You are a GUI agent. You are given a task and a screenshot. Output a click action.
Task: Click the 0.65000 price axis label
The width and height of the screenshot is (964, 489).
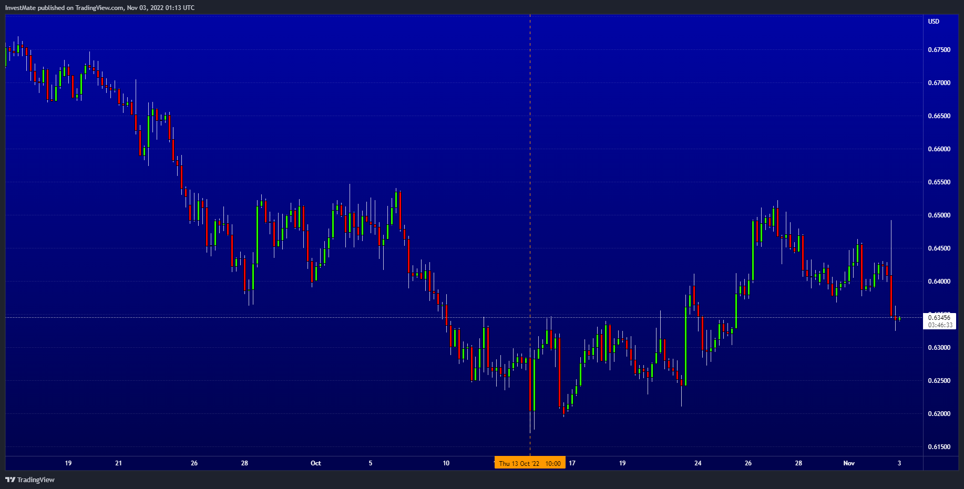click(939, 215)
